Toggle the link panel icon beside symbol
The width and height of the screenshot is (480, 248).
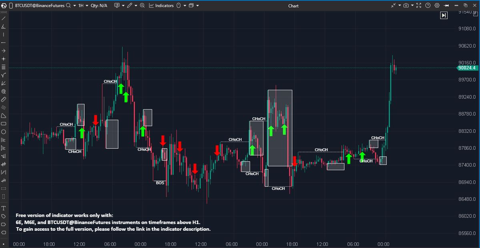pos(11,6)
